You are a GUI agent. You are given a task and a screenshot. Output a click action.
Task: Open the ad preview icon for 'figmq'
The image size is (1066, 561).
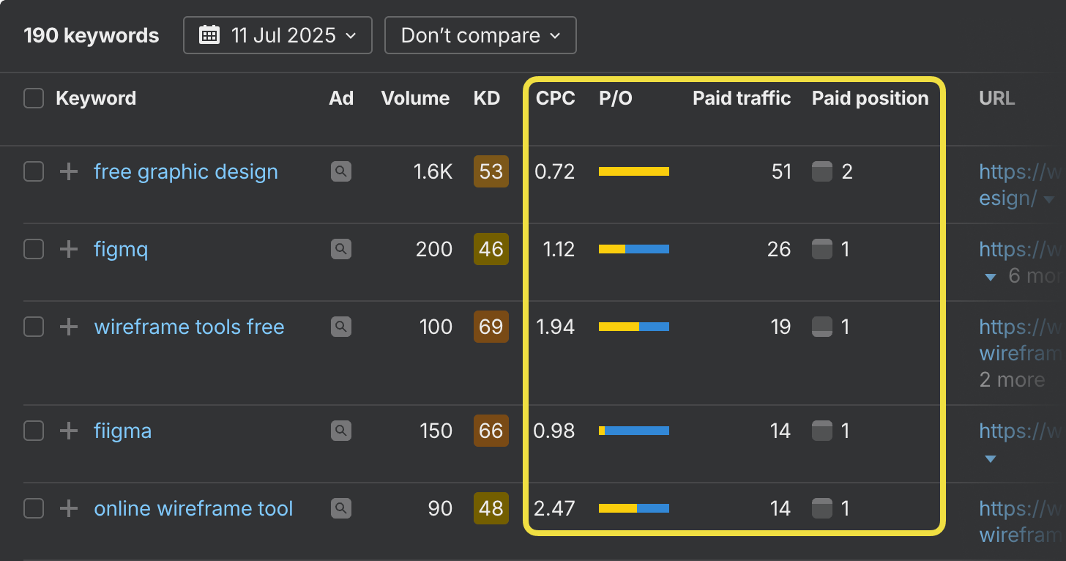[x=340, y=250]
